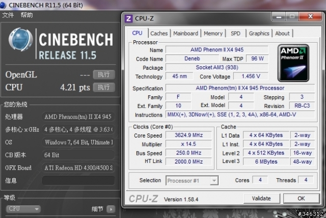
Task: Switch to the Memory tab
Action: (213, 34)
